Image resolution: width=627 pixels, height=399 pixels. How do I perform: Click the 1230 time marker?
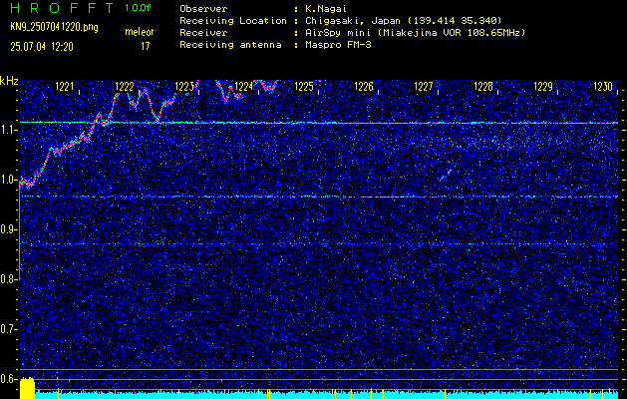click(603, 87)
